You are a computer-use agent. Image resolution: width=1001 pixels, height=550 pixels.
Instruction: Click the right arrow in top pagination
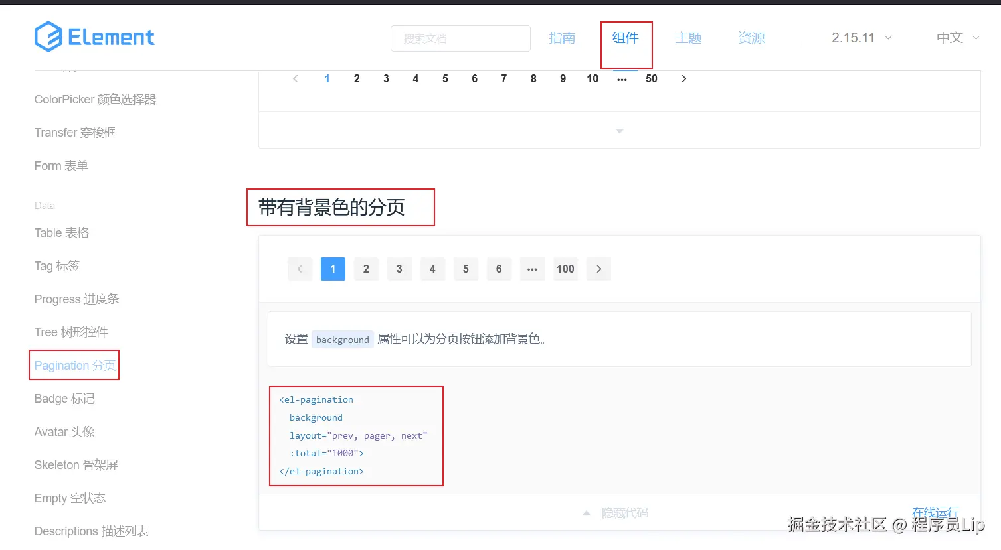click(683, 78)
